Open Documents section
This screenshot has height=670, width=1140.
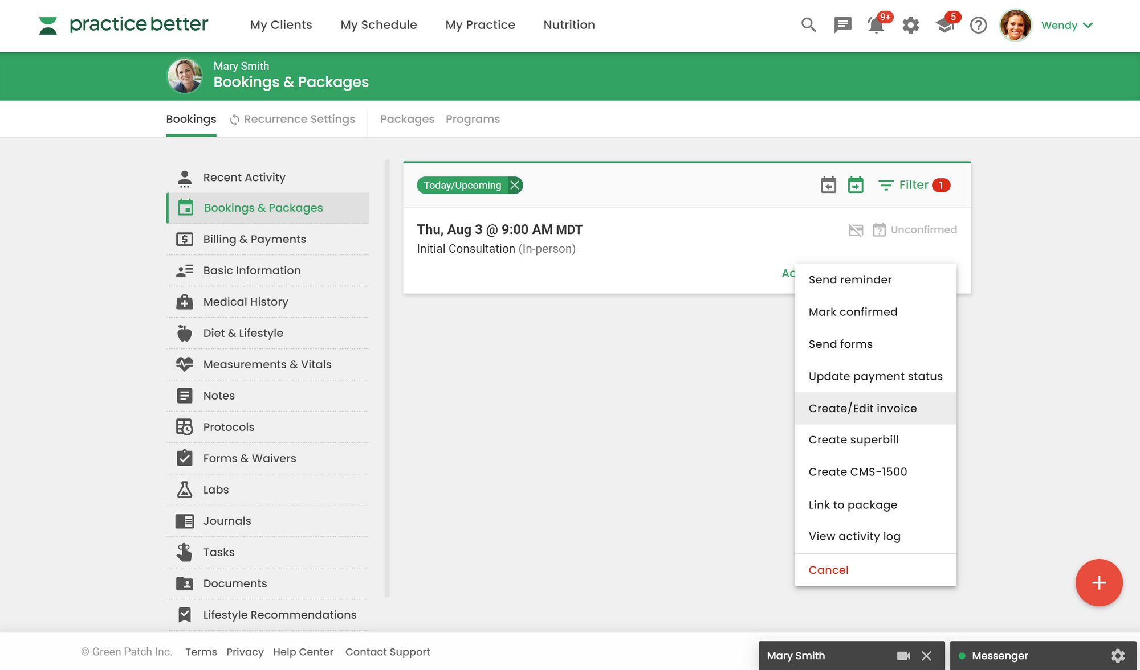(x=268, y=583)
